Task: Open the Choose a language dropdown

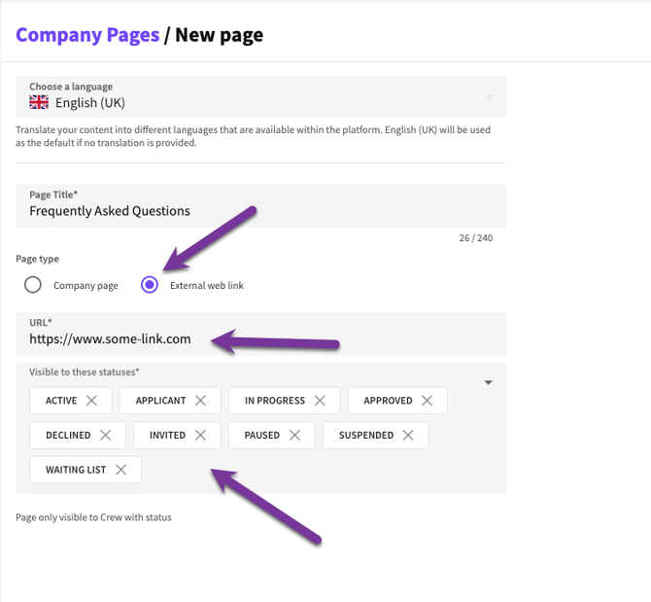Action: tap(260, 96)
